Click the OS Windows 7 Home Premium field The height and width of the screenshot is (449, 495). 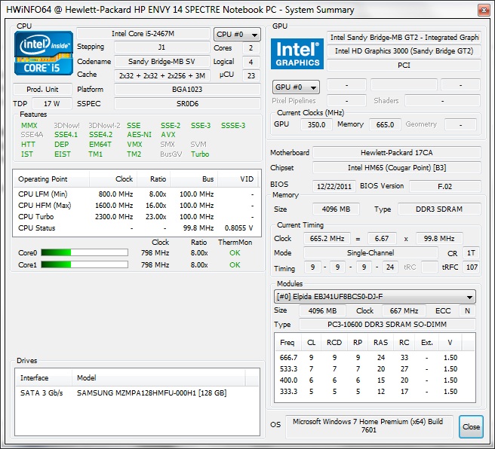[x=368, y=426]
